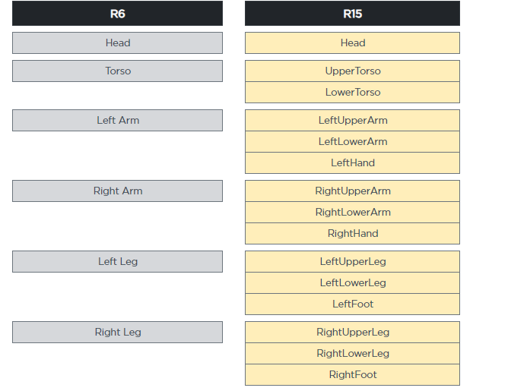Click the RightFoot cell
508x391 pixels.
click(x=352, y=375)
